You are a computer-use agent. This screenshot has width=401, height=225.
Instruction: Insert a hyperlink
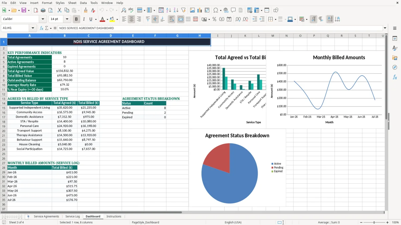tap(226, 10)
